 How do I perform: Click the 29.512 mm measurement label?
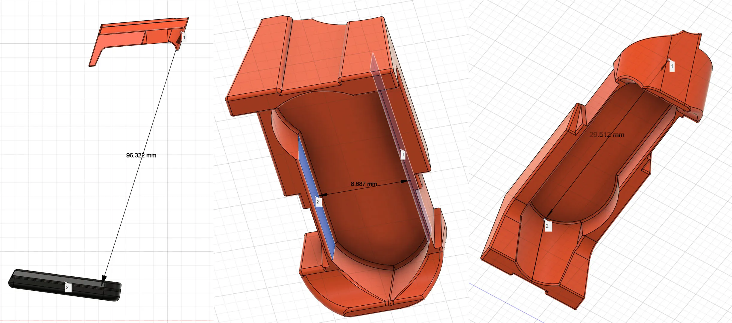[607, 135]
